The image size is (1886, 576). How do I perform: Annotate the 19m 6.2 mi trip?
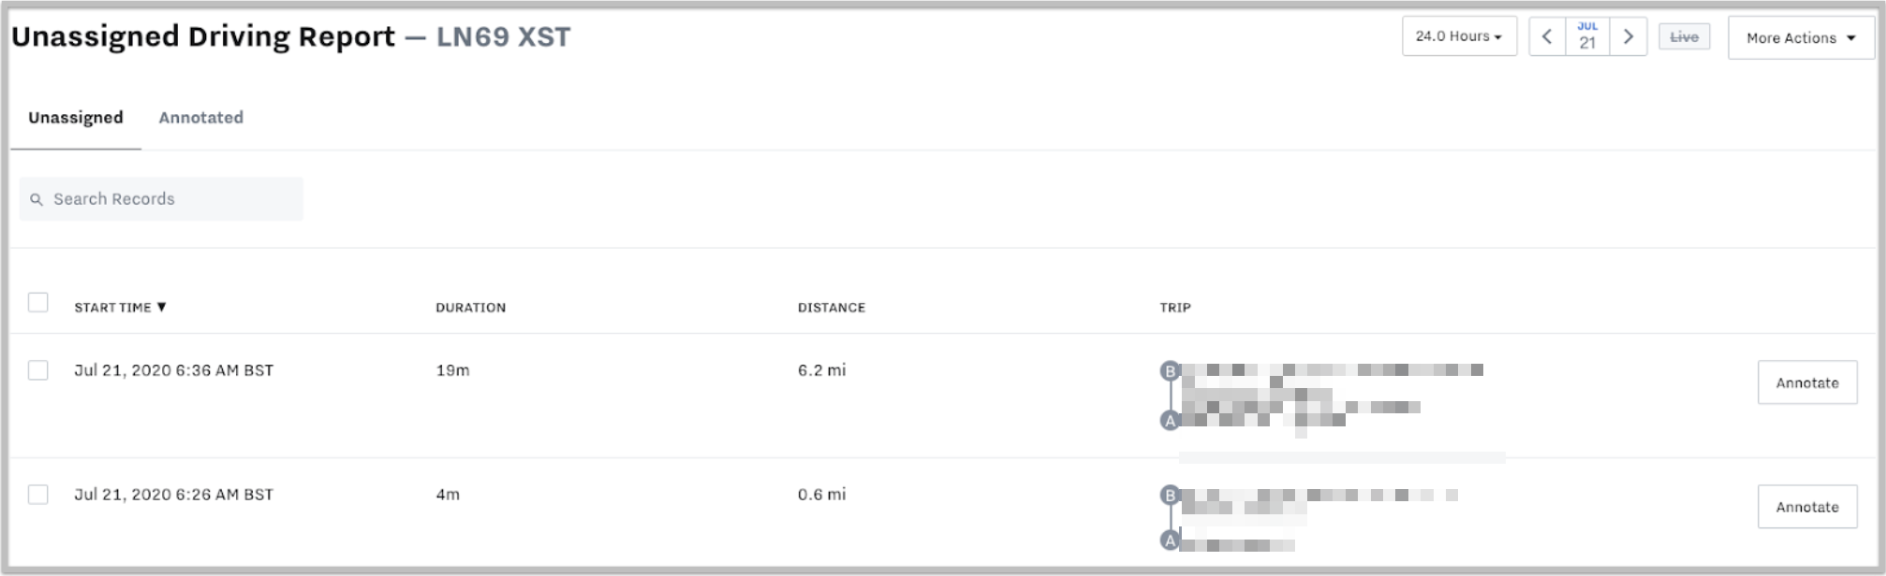click(1807, 382)
